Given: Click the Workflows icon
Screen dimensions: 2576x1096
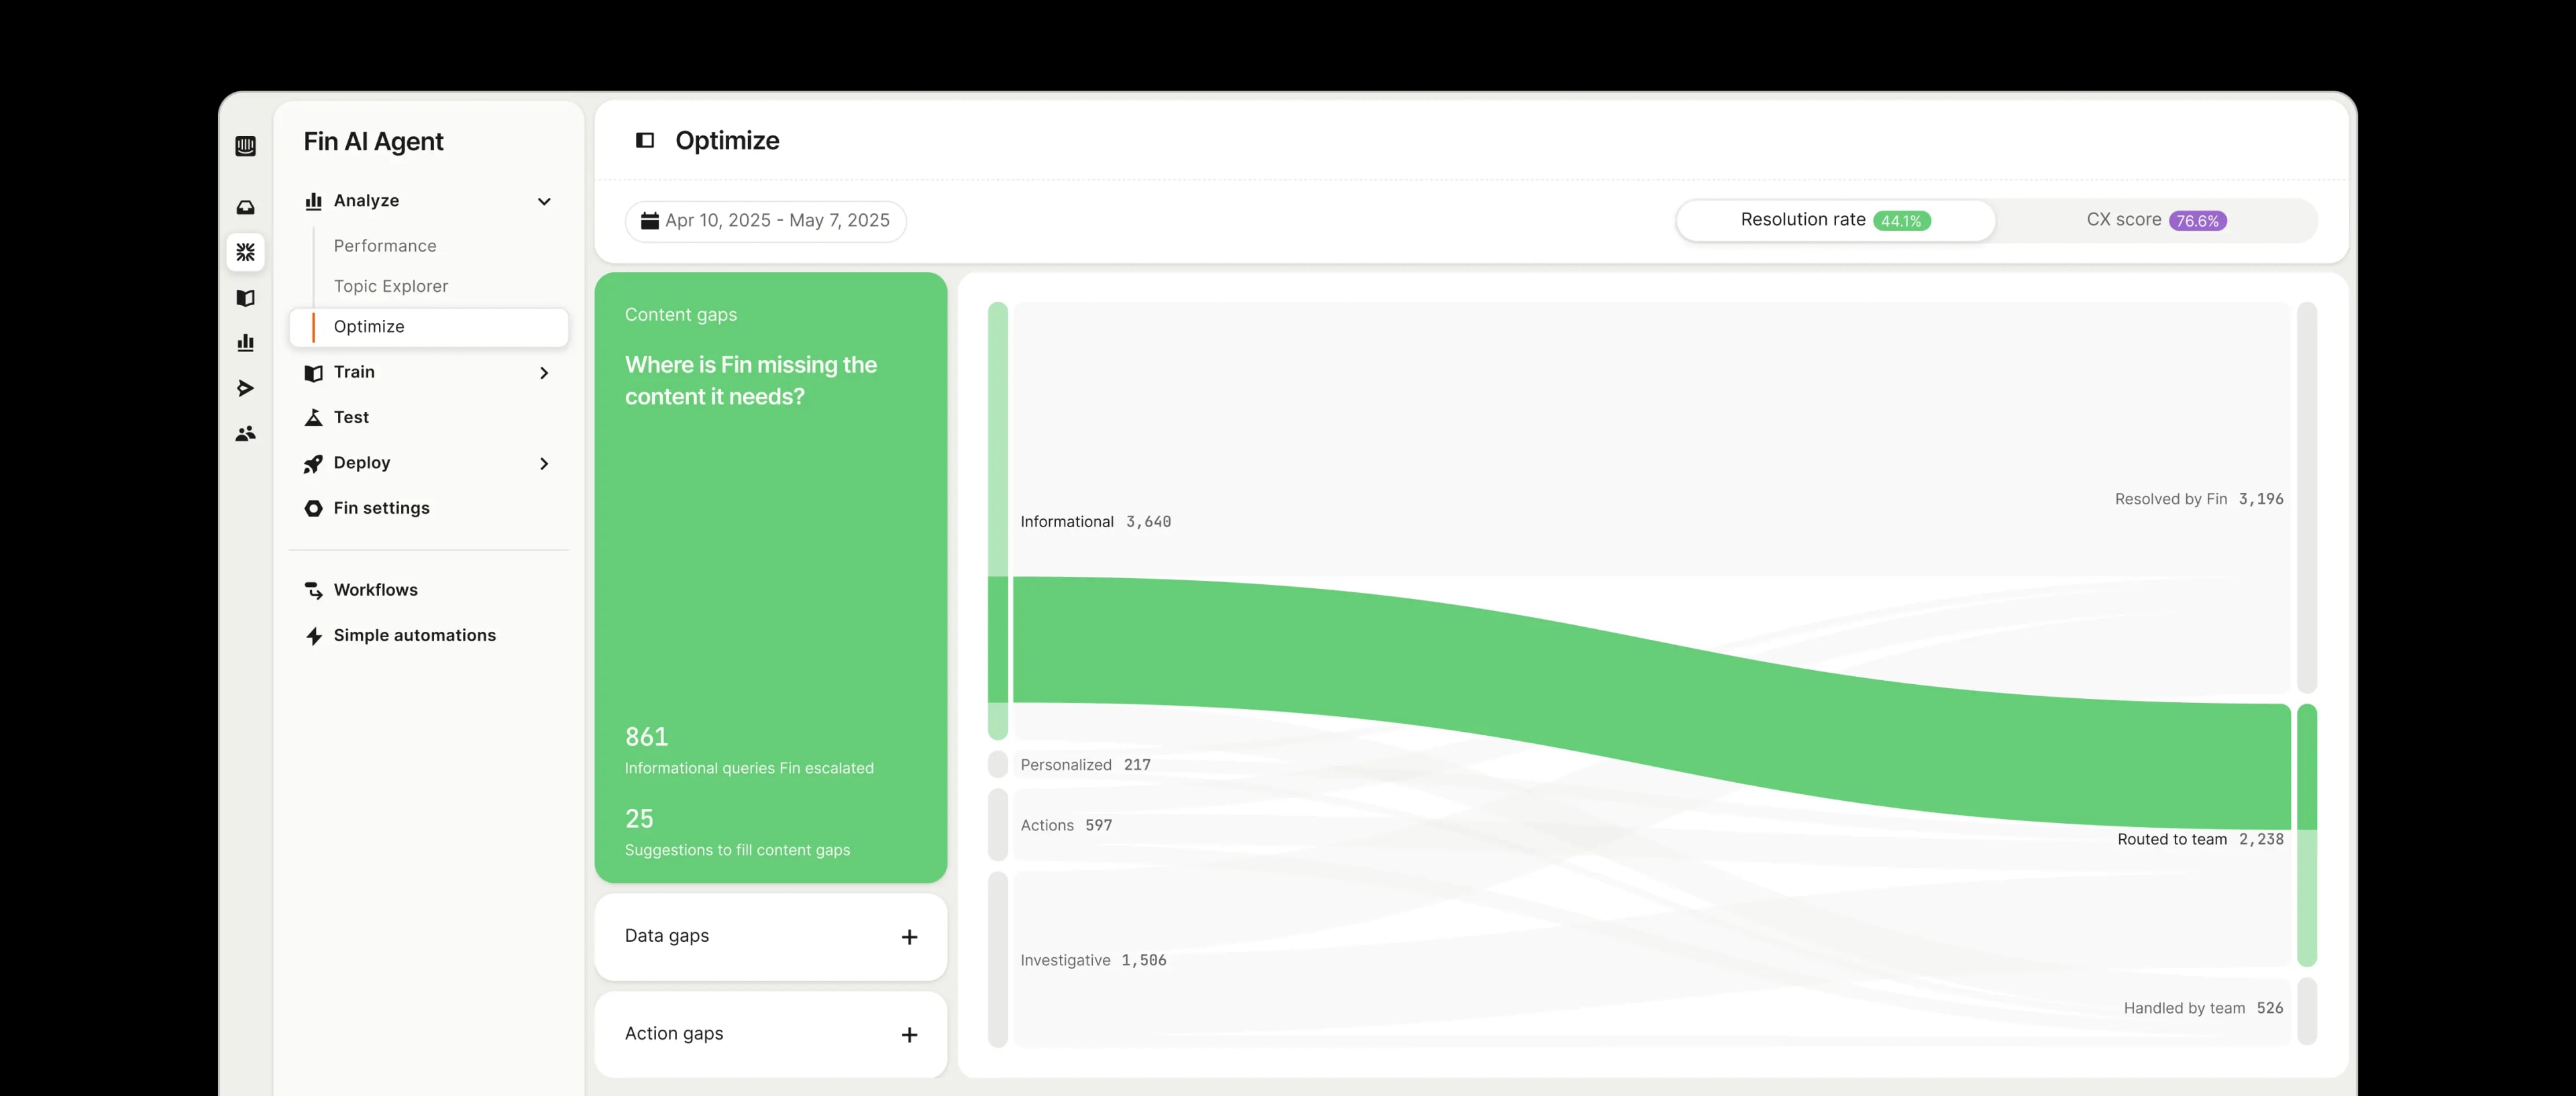Looking at the screenshot, I should coord(313,590).
